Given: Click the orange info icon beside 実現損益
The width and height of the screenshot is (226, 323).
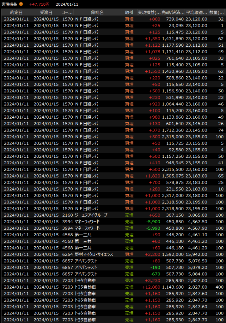Looking at the screenshot, I should click(x=21, y=4).
